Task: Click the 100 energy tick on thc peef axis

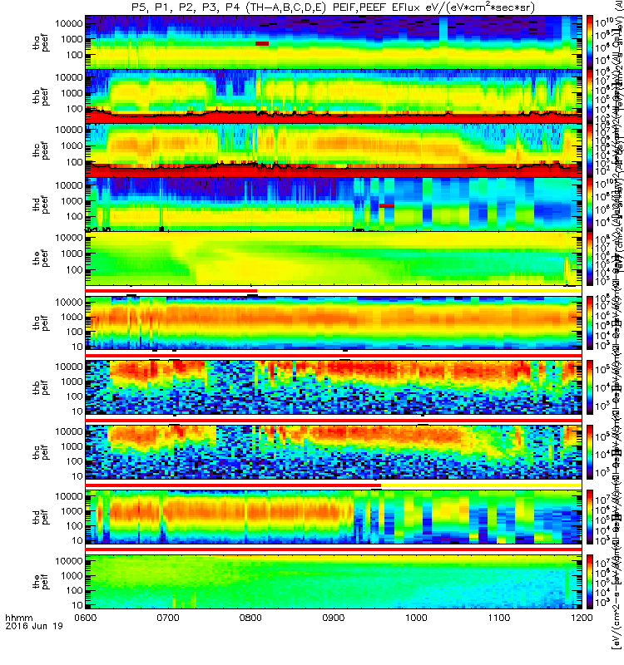Action: click(x=74, y=162)
